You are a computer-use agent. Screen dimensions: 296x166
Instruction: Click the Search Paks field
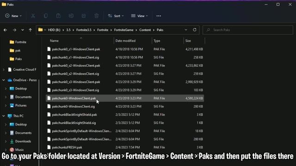(248, 30)
